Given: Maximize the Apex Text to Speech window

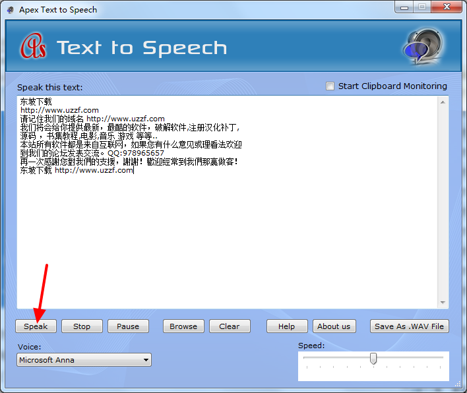Looking at the screenshot, I should click(x=421, y=7).
